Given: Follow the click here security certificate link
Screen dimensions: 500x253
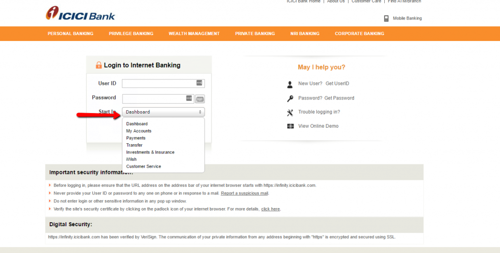Looking at the screenshot, I should pos(271,209).
